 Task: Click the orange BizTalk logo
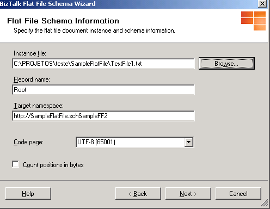click(x=253, y=21)
